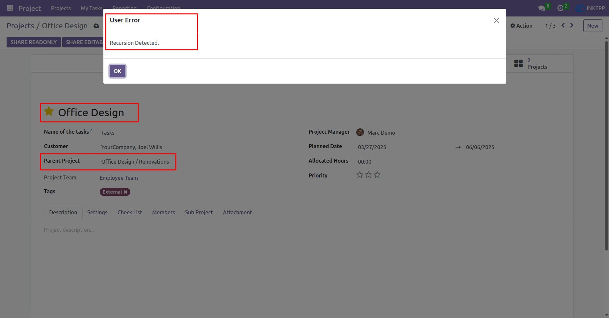The image size is (609, 318).
Task: Open the apps grid menu icon
Action: click(10, 8)
